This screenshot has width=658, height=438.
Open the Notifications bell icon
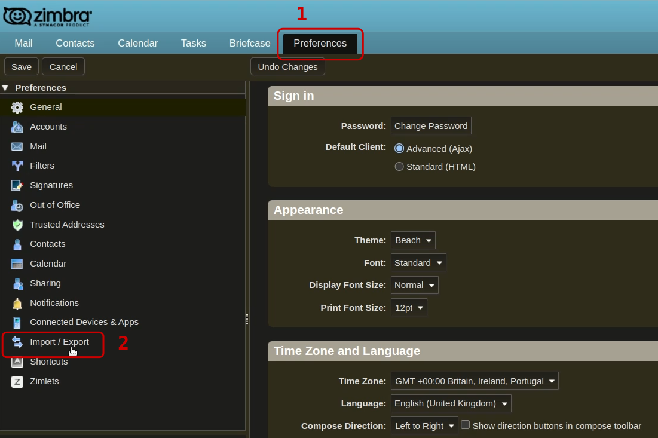coord(17,303)
